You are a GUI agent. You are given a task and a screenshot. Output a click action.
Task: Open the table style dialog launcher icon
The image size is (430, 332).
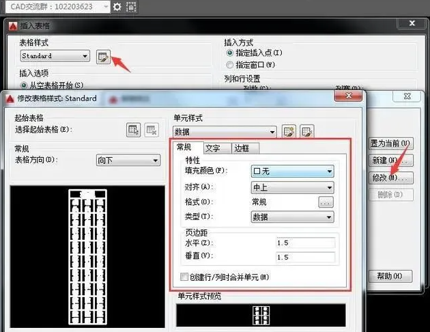click(x=103, y=56)
